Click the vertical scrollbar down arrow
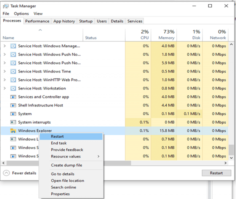The width and height of the screenshot is (236, 199). (232, 157)
